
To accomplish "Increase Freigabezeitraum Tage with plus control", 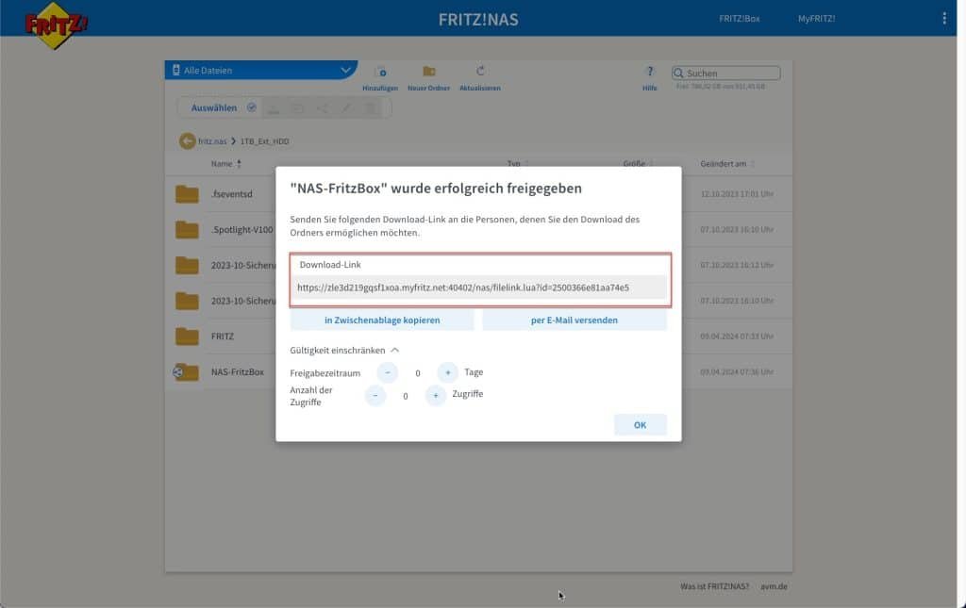I will pos(445,372).
